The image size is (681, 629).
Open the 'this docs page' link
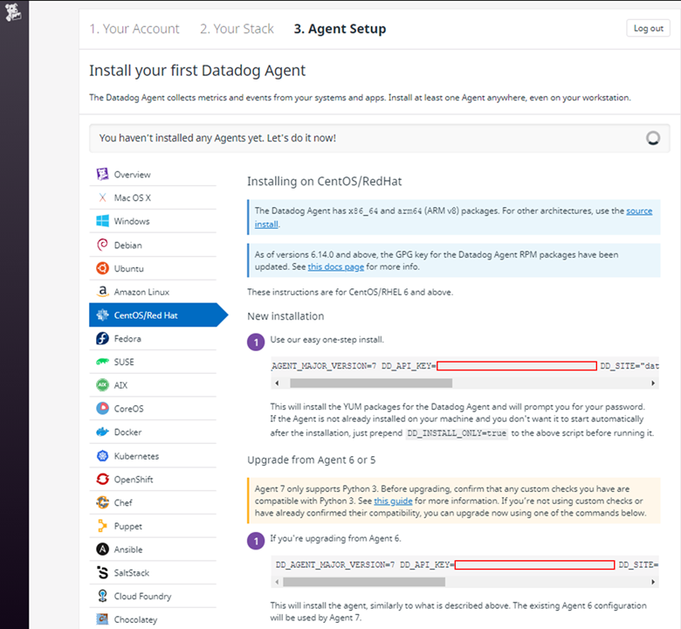[x=336, y=267]
